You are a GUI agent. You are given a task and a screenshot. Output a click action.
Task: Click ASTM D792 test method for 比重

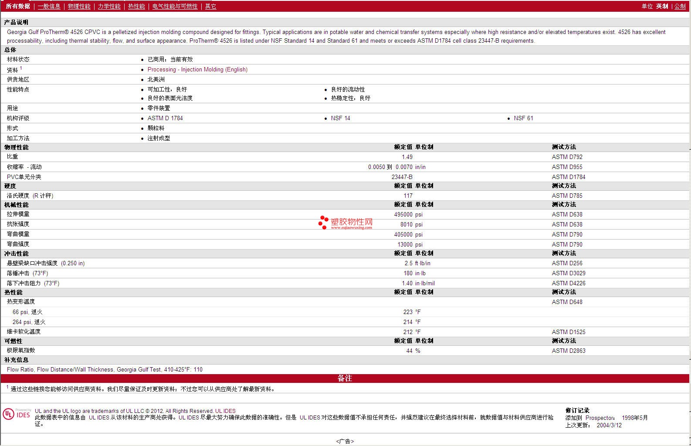click(x=567, y=157)
